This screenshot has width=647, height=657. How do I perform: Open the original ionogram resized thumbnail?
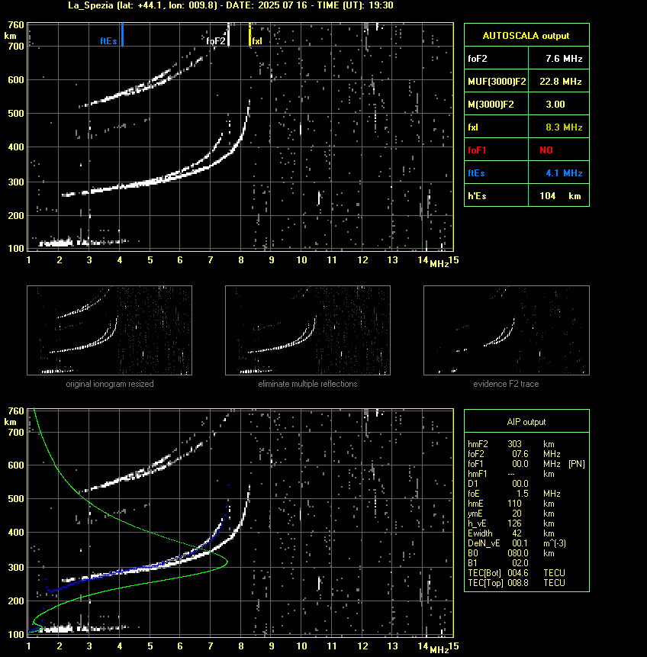[109, 330]
